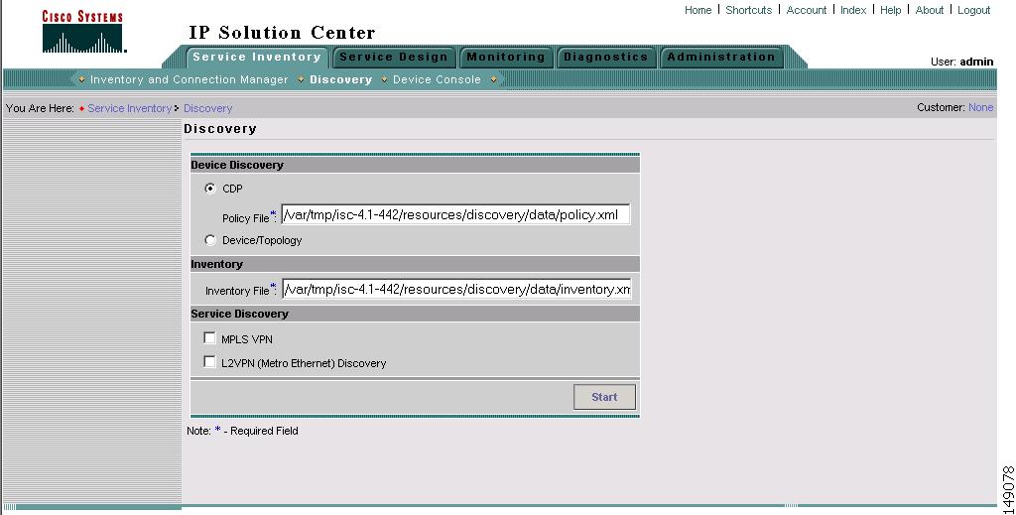Open Inventory and Connection Manager submenu
This screenshot has height=515, width=1016.
pyautogui.click(x=189, y=79)
